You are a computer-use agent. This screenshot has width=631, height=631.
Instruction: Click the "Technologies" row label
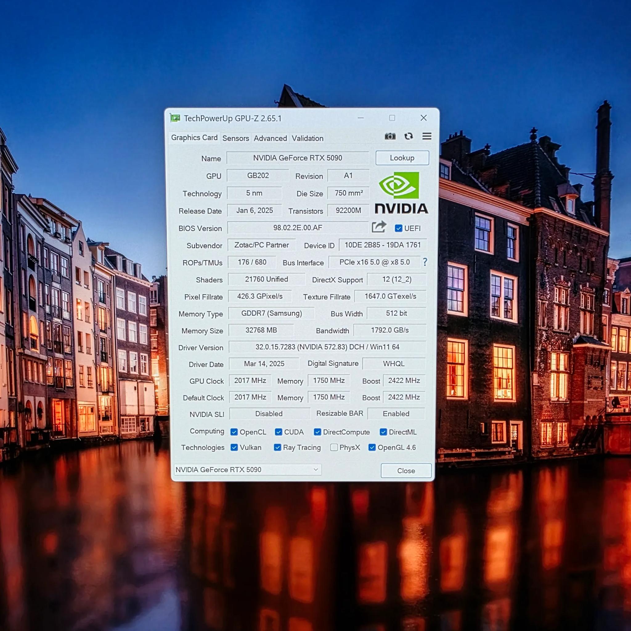click(203, 447)
